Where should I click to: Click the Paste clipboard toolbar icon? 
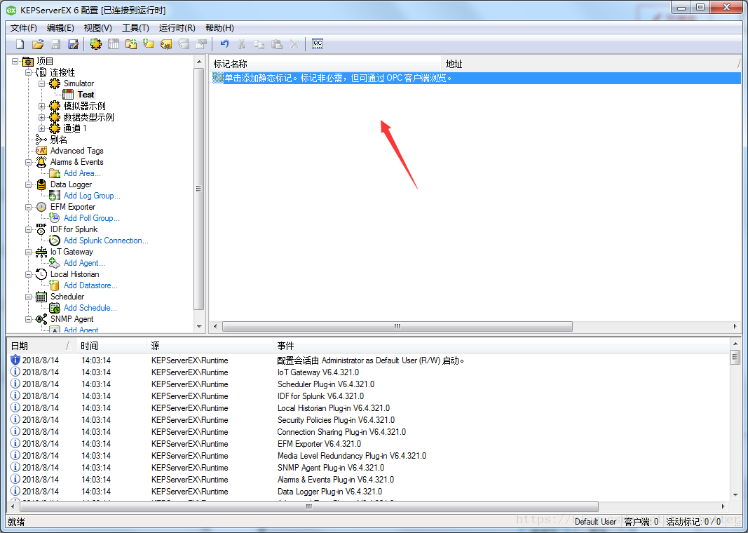(x=277, y=44)
